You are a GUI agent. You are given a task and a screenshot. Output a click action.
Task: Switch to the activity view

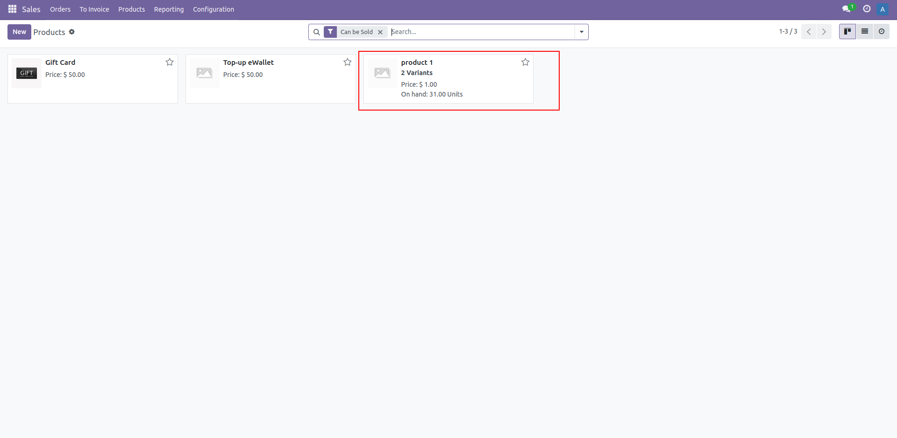point(882,31)
